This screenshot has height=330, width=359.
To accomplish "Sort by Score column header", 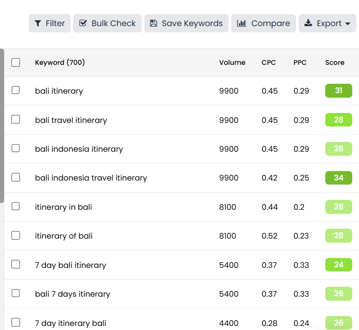I will pyautogui.click(x=335, y=62).
